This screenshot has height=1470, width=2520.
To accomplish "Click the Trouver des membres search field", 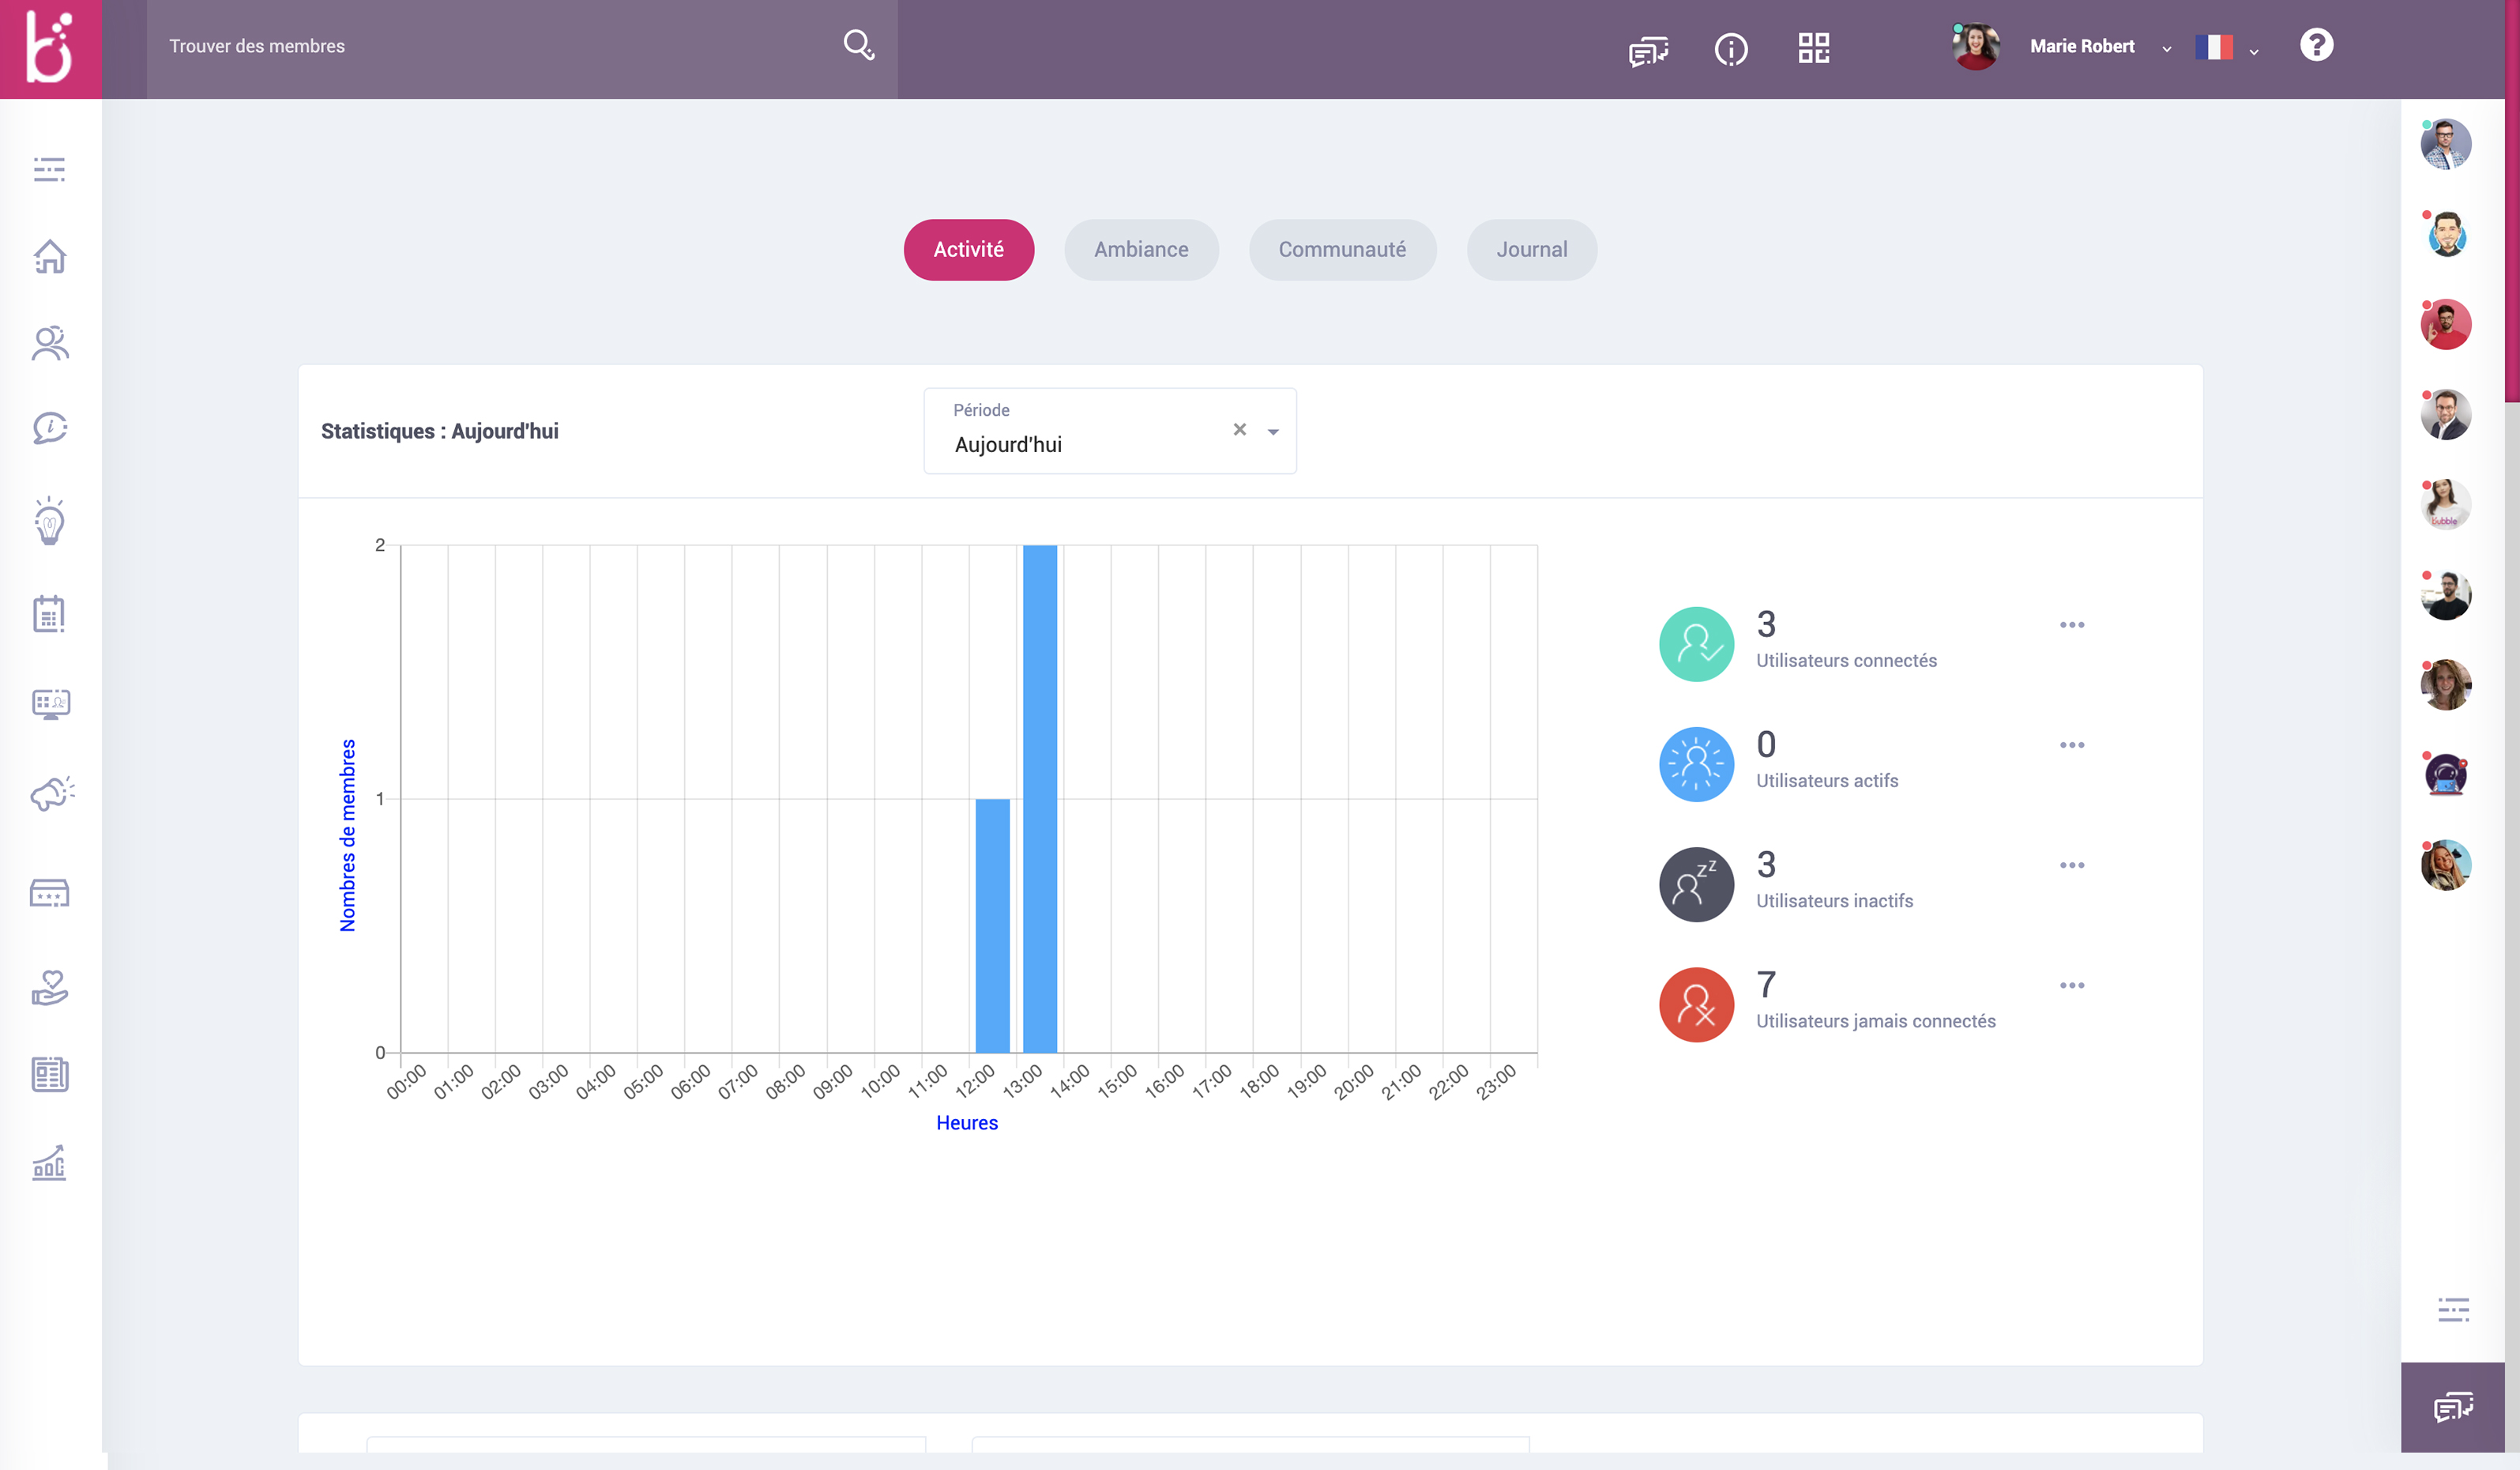I will (490, 46).
